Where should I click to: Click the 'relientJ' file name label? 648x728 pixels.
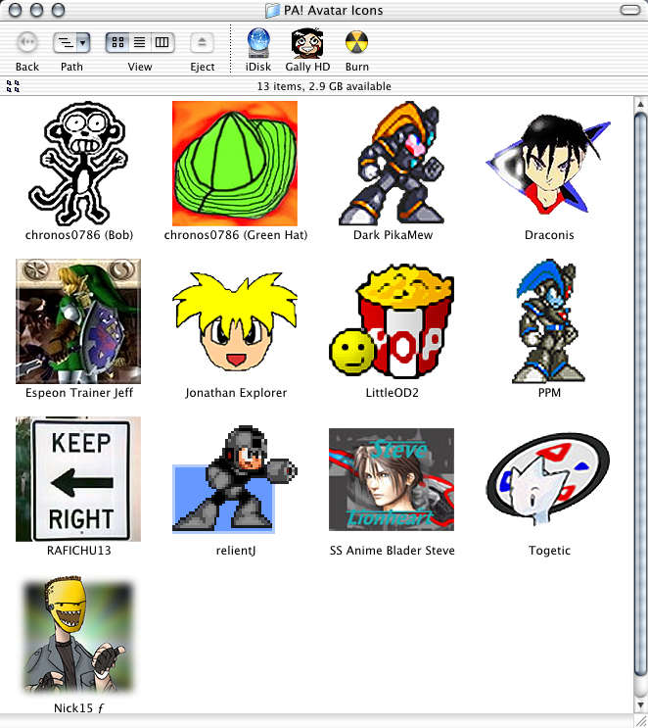[x=236, y=551]
